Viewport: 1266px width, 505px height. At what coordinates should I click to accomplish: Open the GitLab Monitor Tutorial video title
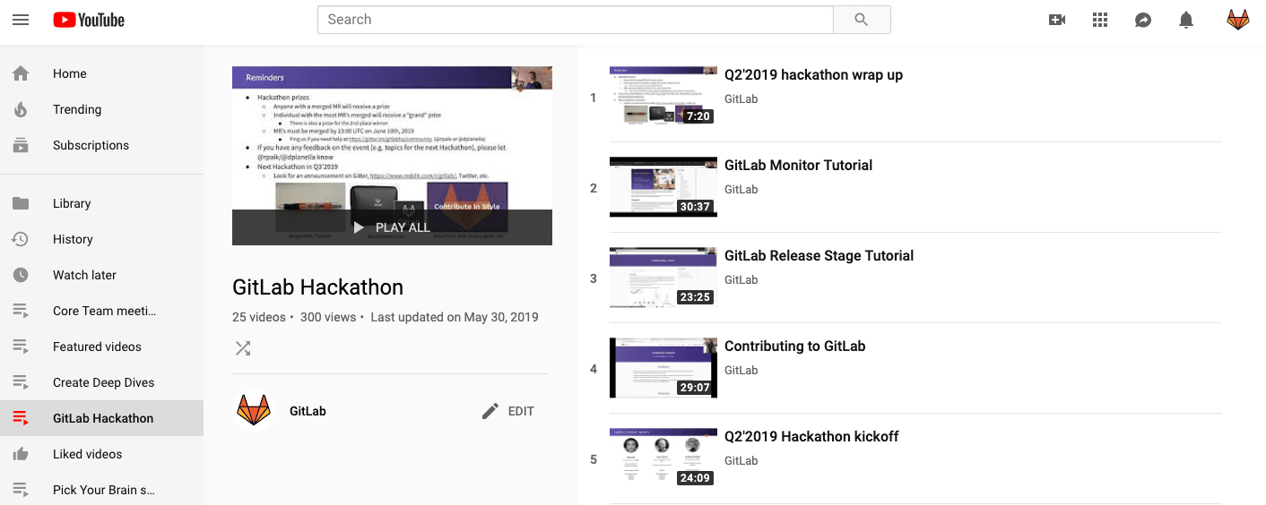798,165
